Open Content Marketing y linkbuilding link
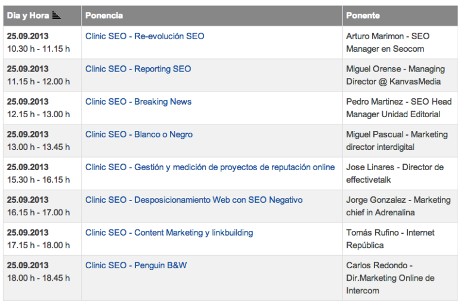 point(169,233)
